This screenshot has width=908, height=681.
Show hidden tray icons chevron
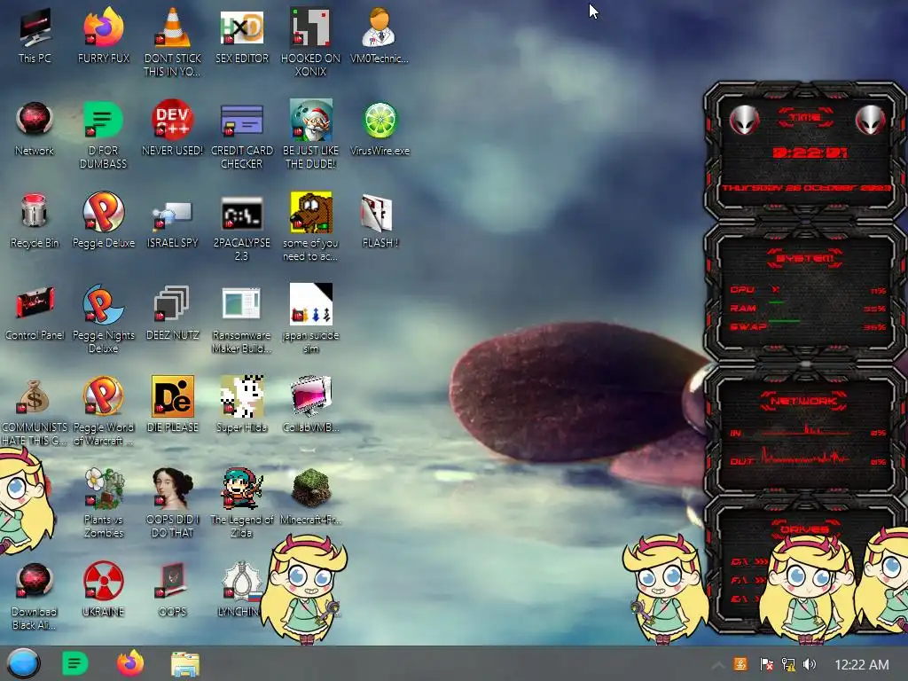(x=717, y=665)
